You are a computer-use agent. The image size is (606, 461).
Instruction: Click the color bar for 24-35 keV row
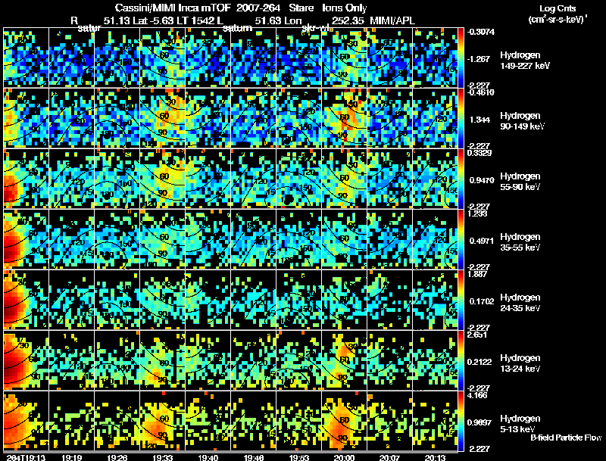[461, 300]
